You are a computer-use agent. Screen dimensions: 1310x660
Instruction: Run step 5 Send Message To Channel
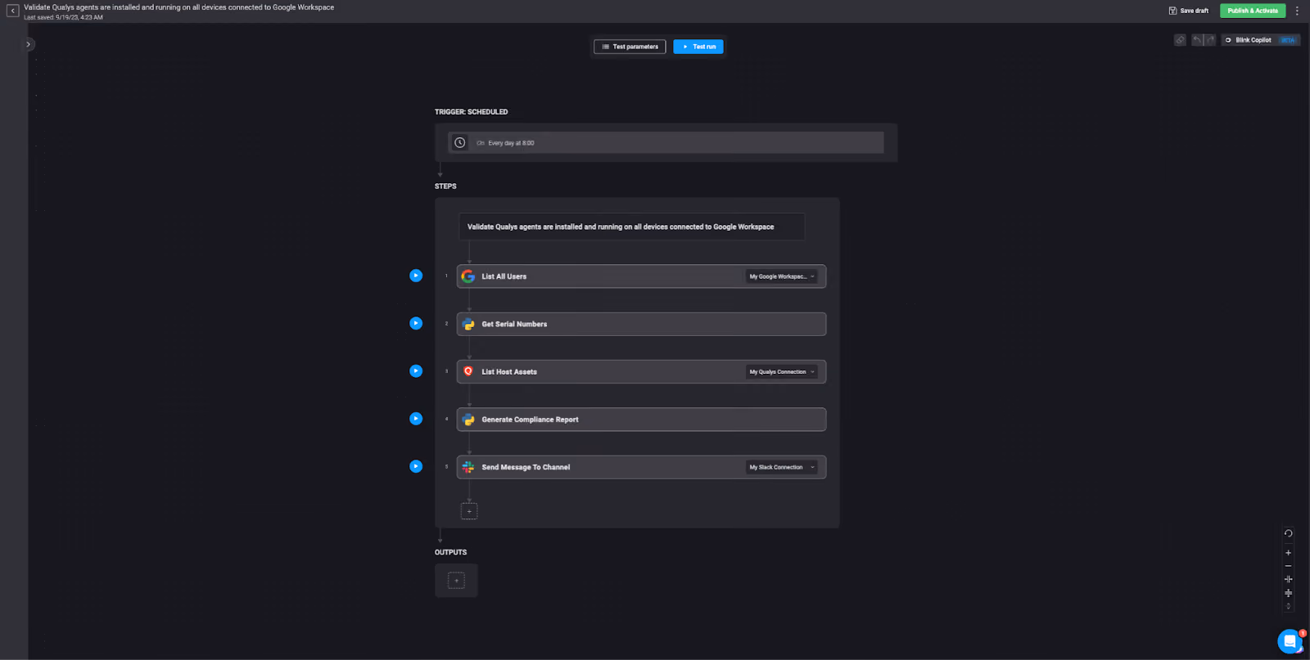(416, 466)
